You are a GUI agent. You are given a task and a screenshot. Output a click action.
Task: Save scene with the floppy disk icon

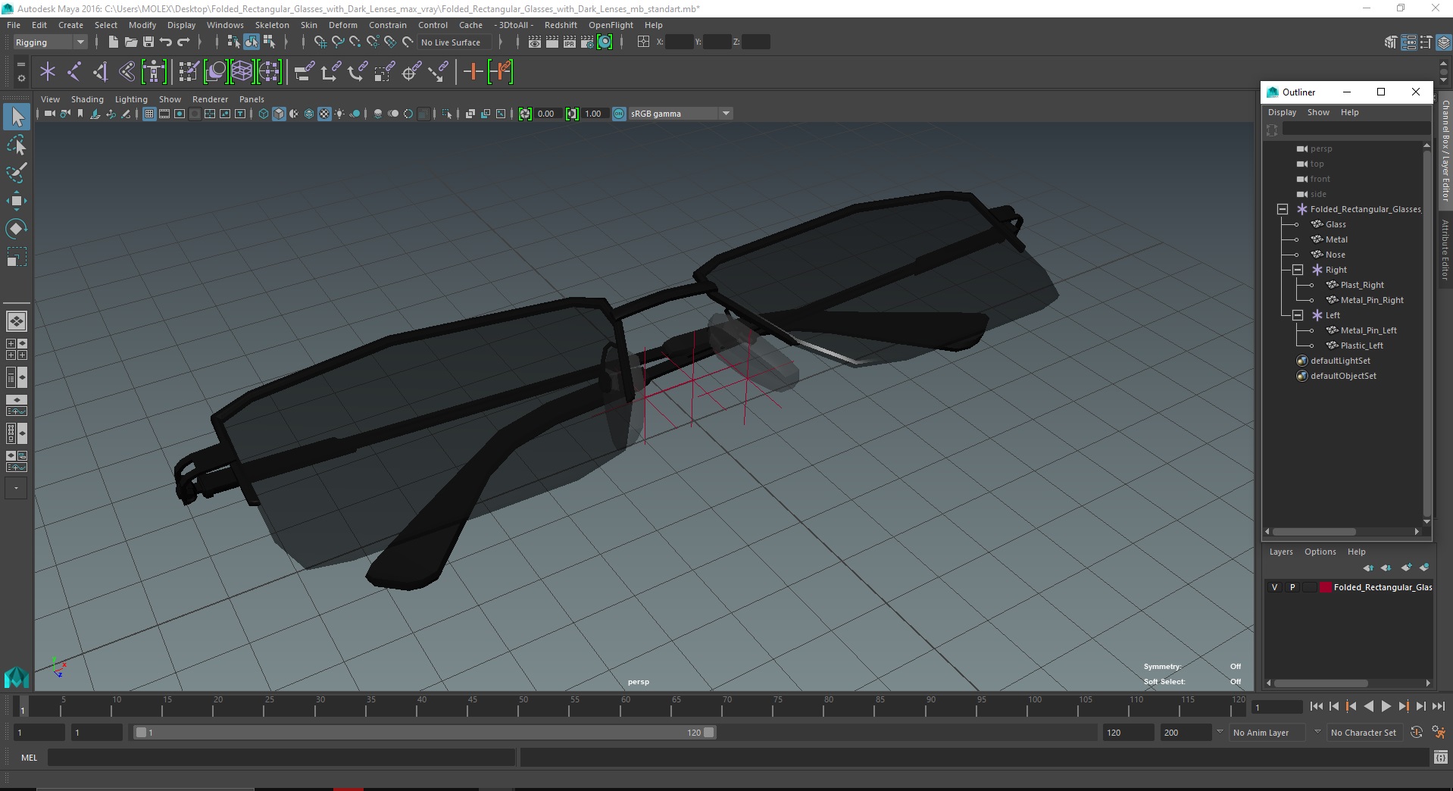pos(148,42)
